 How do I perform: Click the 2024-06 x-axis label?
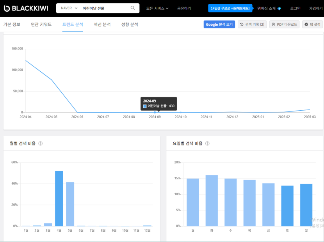pyautogui.click(x=77, y=117)
